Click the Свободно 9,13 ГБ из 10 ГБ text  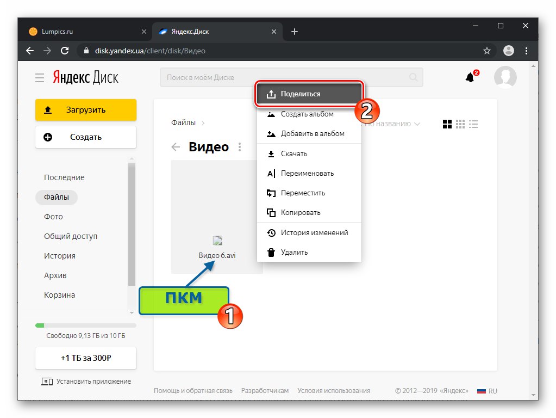point(86,336)
